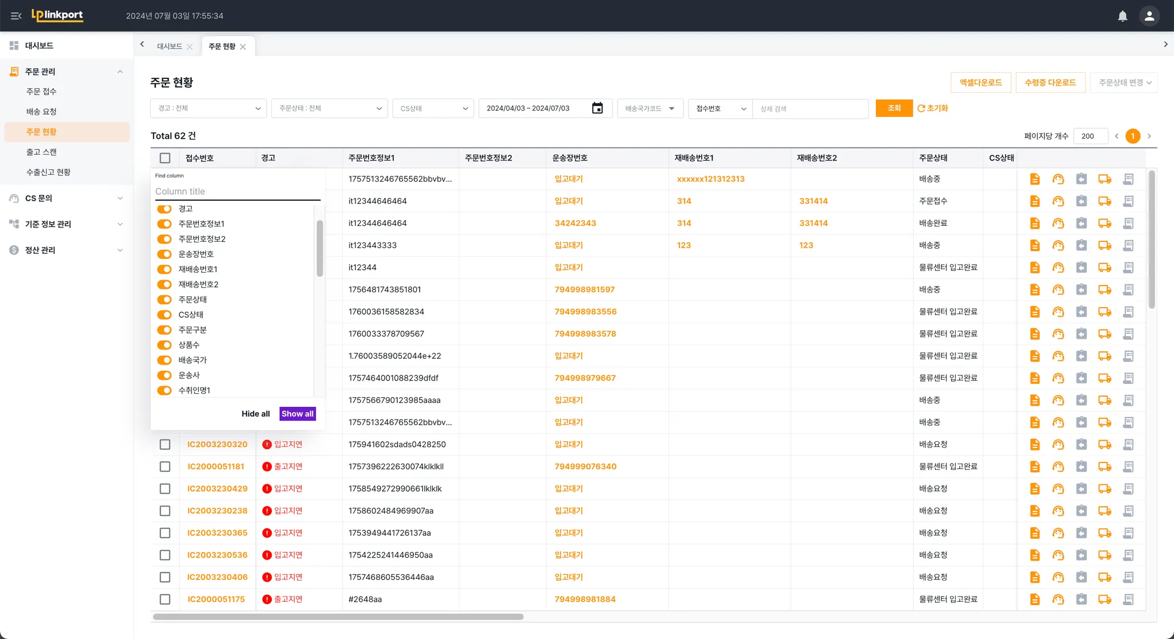The height and width of the screenshot is (639, 1174).
Task: Click delivery truck icon for IC2000051181 row
Action: pyautogui.click(x=1104, y=467)
